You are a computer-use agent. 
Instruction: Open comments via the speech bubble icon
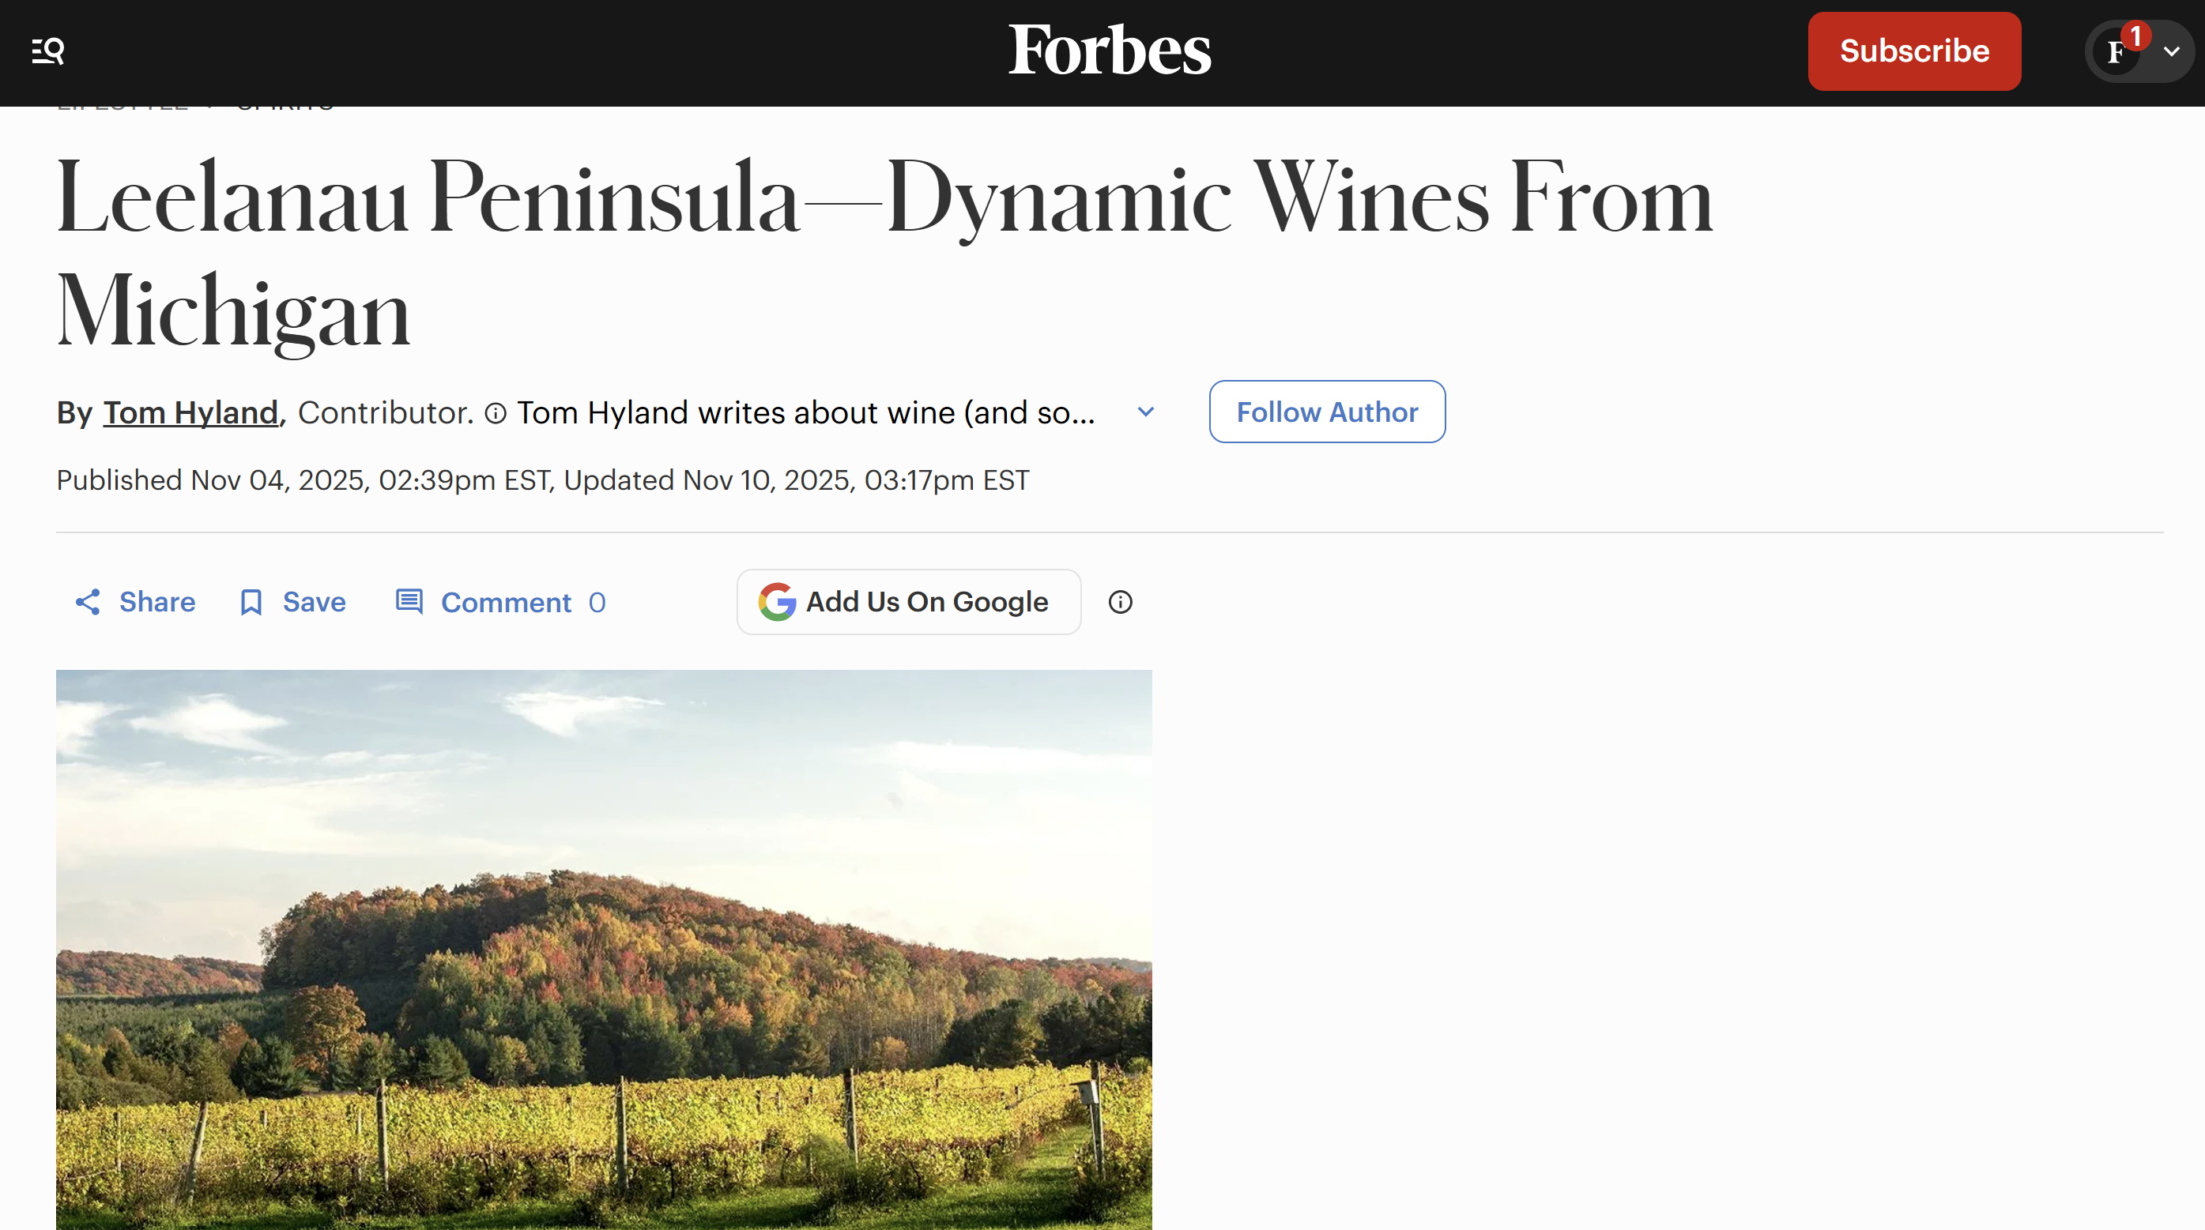click(409, 602)
